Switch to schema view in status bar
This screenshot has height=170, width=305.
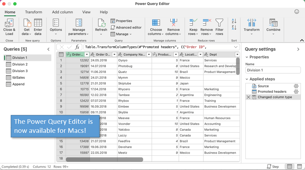(x=299, y=167)
